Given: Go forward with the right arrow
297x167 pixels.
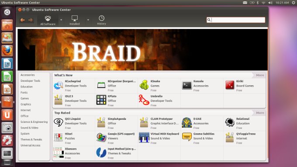Looking at the screenshot, I should (31, 20).
